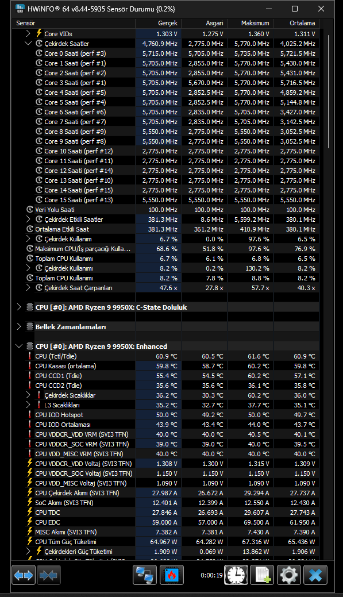
Task: Expand the Core VIDs row
Action: coord(28,33)
